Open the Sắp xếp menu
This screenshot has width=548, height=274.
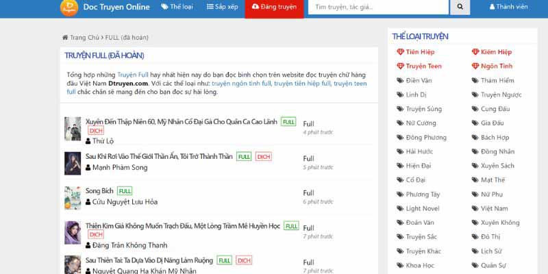tap(222, 7)
